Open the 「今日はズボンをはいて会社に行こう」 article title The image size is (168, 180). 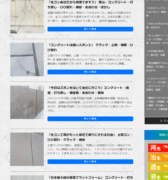[x=88, y=90]
